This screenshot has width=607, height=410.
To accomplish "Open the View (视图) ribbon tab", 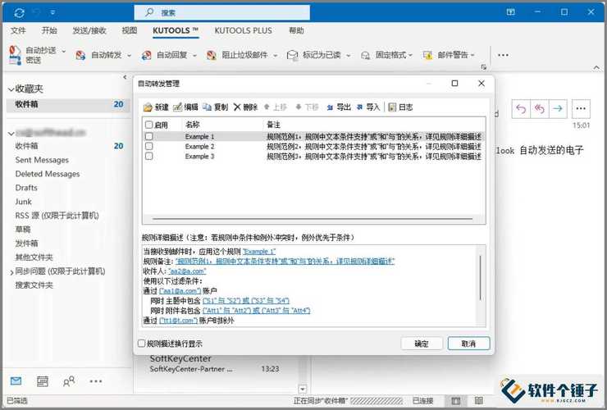I will [130, 30].
